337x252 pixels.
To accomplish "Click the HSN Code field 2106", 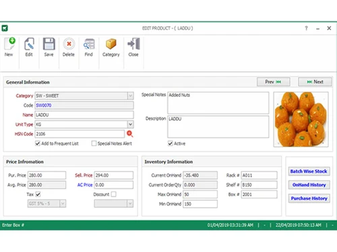I will tap(80, 134).
